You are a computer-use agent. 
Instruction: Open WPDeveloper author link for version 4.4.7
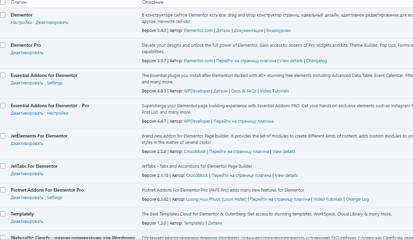point(197,121)
